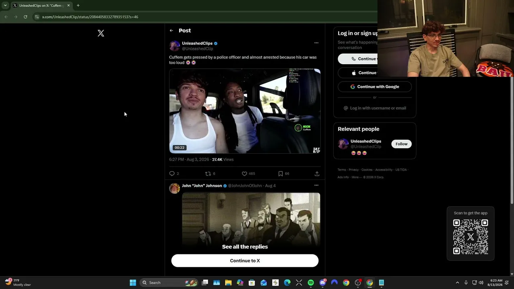Open Task View from the taskbar

205,283
